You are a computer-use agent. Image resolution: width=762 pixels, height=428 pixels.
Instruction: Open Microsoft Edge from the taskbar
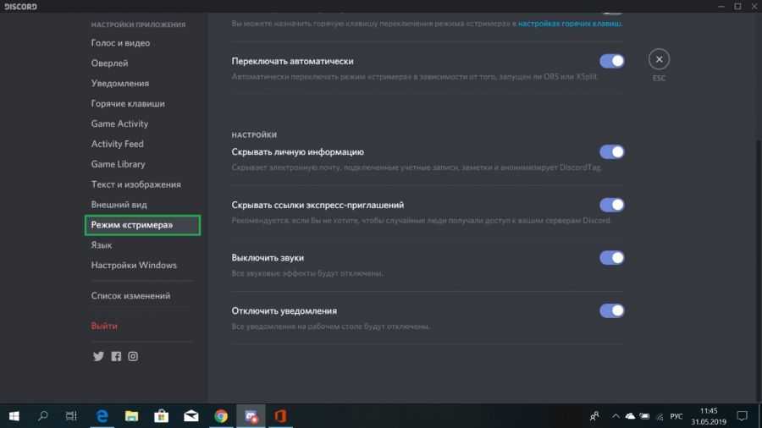coord(102,415)
